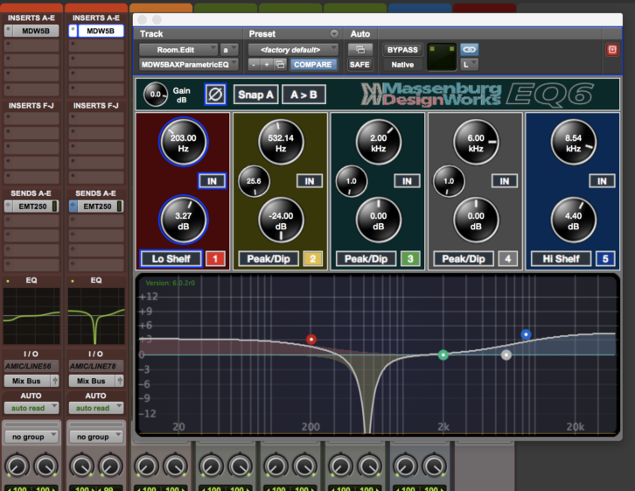635x491 pixels.
Task: Select next preset with plus button
Action: point(267,65)
